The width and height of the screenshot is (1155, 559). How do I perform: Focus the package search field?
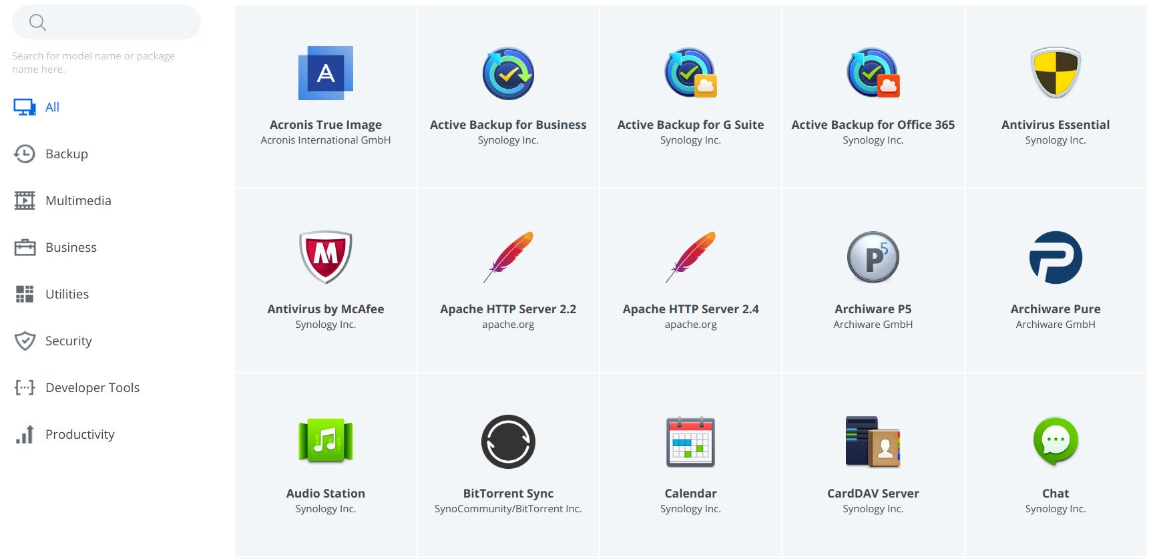(106, 22)
